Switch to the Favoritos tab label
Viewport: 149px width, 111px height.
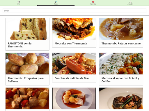click(93, 4)
